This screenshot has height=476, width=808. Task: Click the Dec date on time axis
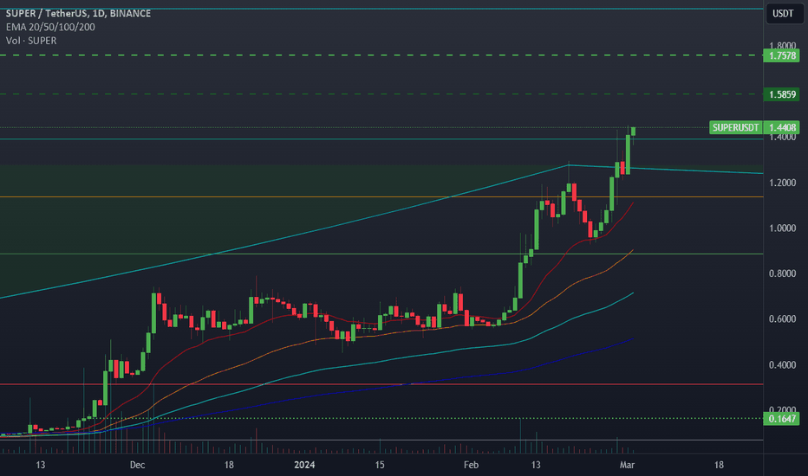pos(137,465)
